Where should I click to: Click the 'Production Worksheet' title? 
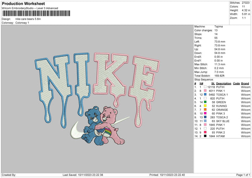[x=23, y=3]
